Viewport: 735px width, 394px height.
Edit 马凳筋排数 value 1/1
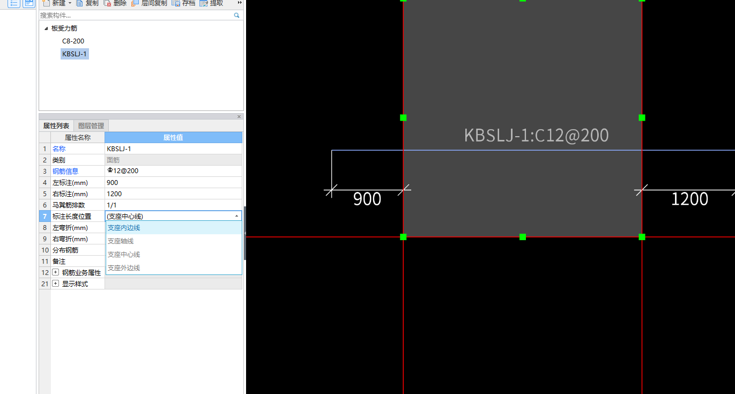tap(174, 205)
